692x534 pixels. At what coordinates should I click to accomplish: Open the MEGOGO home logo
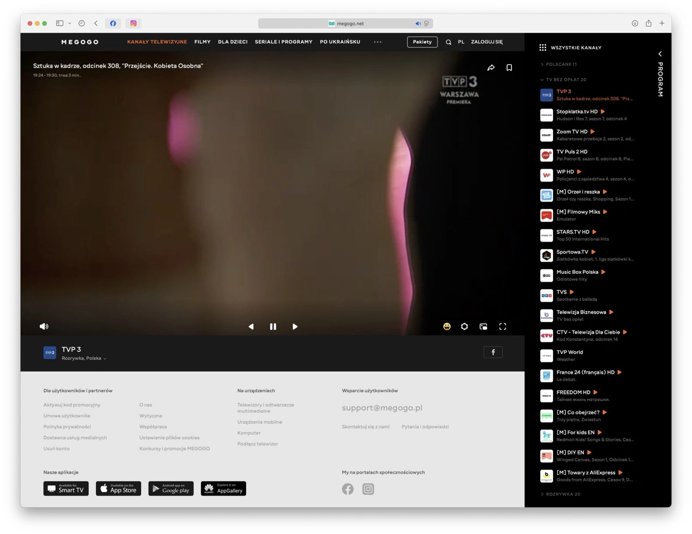click(80, 42)
